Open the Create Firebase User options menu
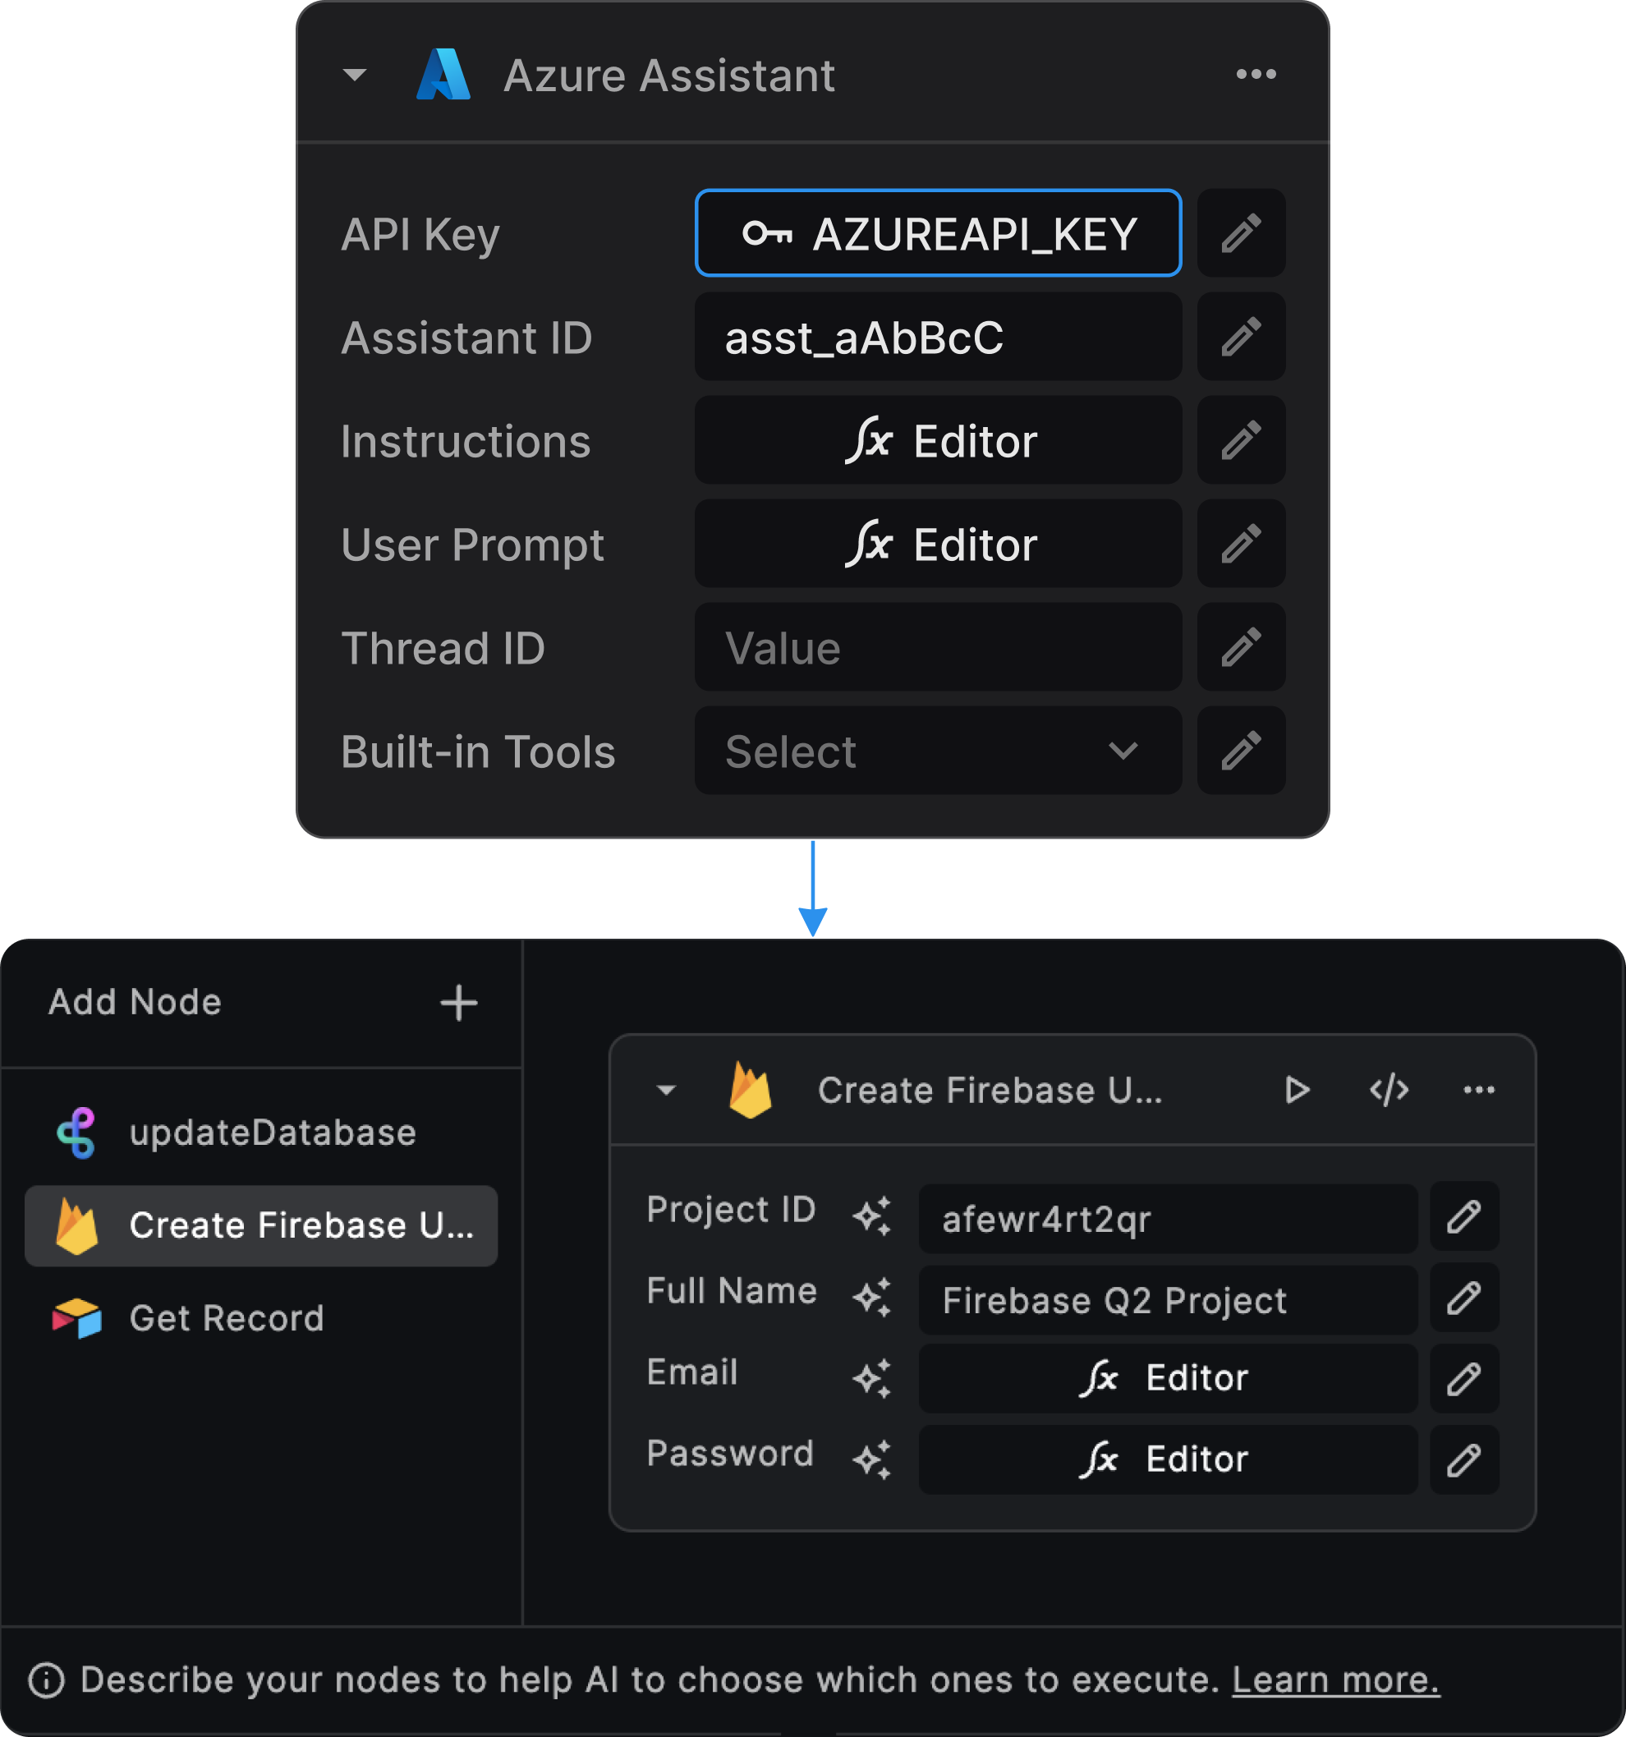The image size is (1626, 1737). pyautogui.click(x=1479, y=1090)
